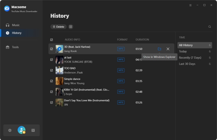
Task: Click the DURATION column header
Action: [142, 39]
